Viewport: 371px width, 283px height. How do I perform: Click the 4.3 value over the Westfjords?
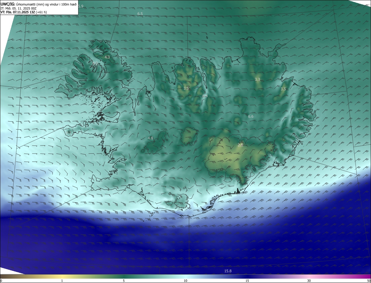pos(107,57)
